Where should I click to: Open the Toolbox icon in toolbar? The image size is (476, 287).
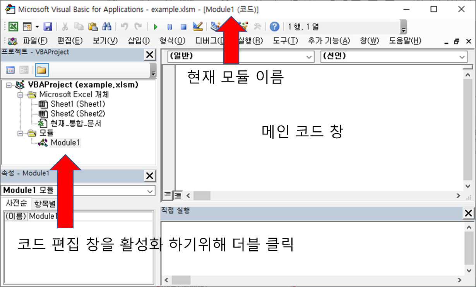[257, 27]
